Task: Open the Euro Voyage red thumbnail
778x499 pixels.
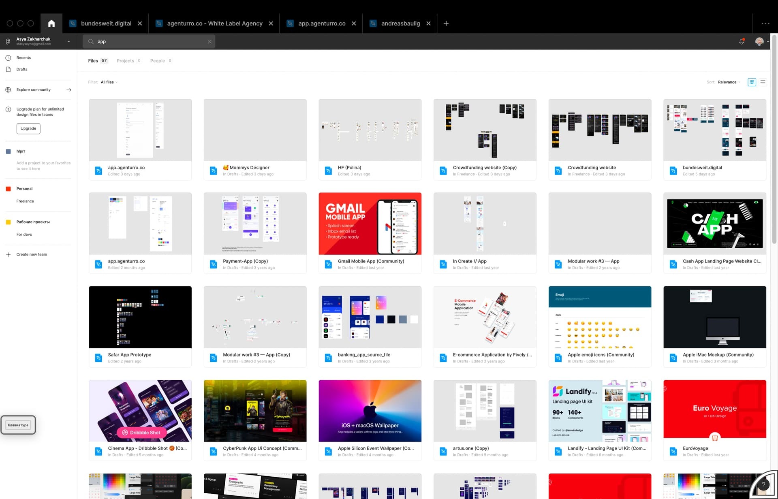Action: click(715, 411)
